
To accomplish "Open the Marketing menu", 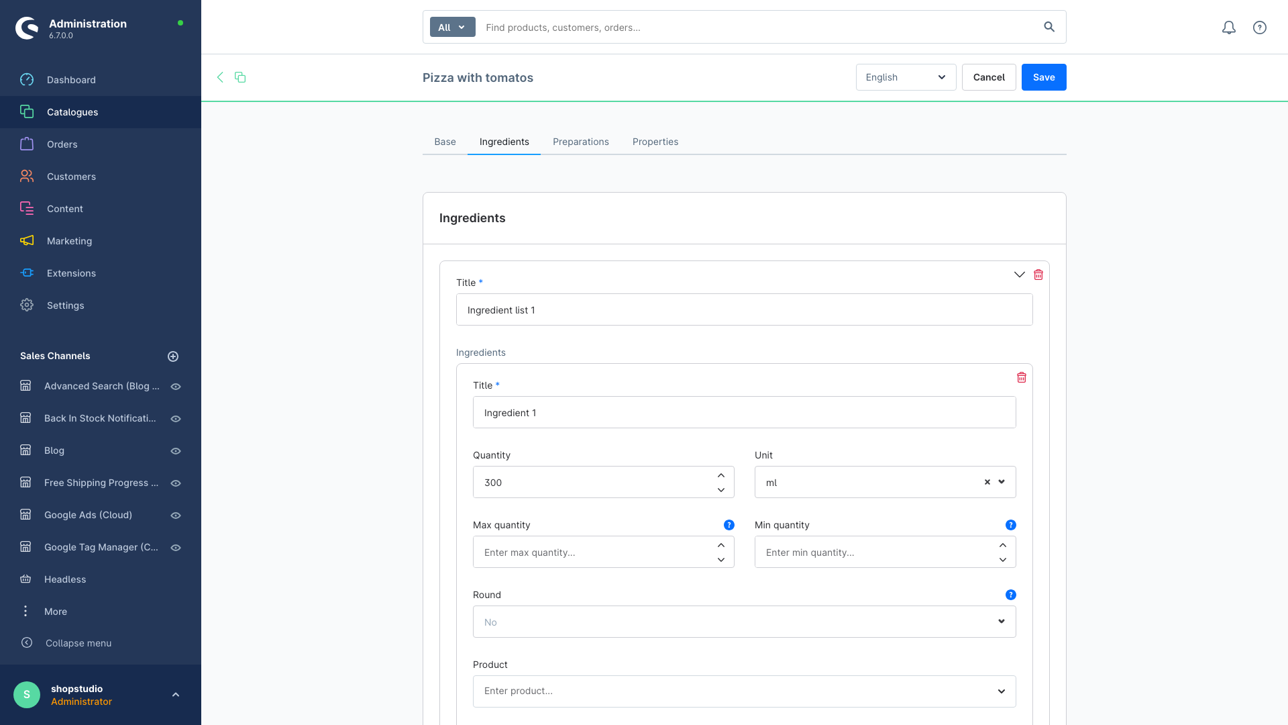I will click(101, 241).
